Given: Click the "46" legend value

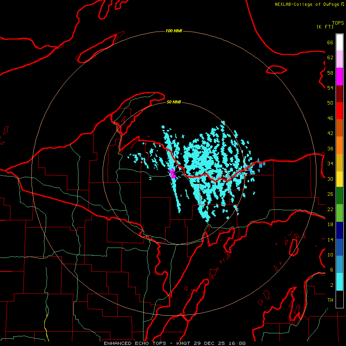Looking at the screenshot, I should click(330, 118).
